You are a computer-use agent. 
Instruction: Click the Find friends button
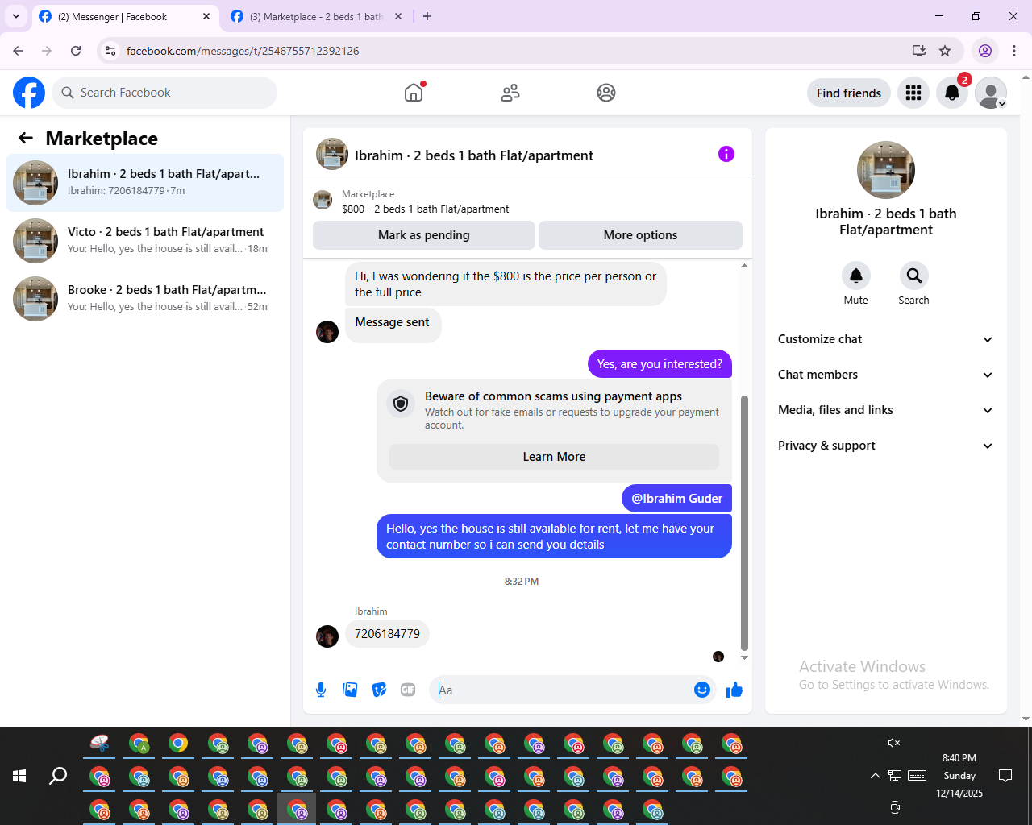point(849,93)
